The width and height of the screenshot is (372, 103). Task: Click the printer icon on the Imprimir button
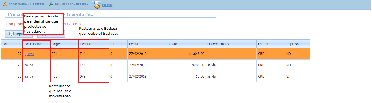[12, 34]
